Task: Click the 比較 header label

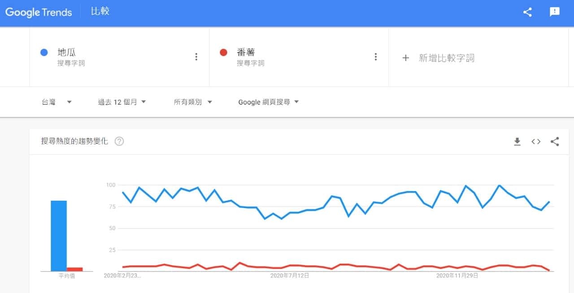Action: point(100,12)
